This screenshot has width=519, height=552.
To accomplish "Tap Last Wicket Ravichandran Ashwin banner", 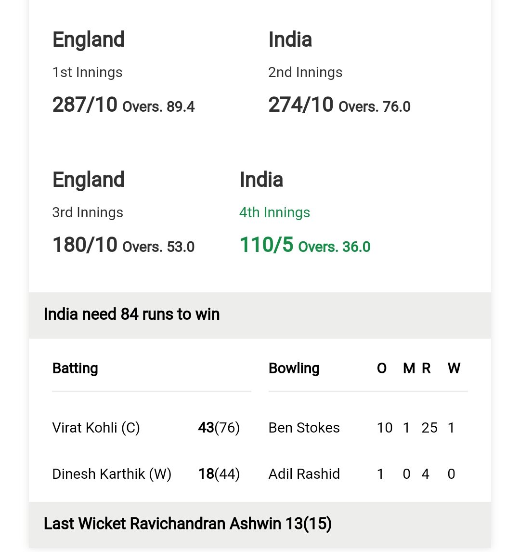I will pos(259,525).
